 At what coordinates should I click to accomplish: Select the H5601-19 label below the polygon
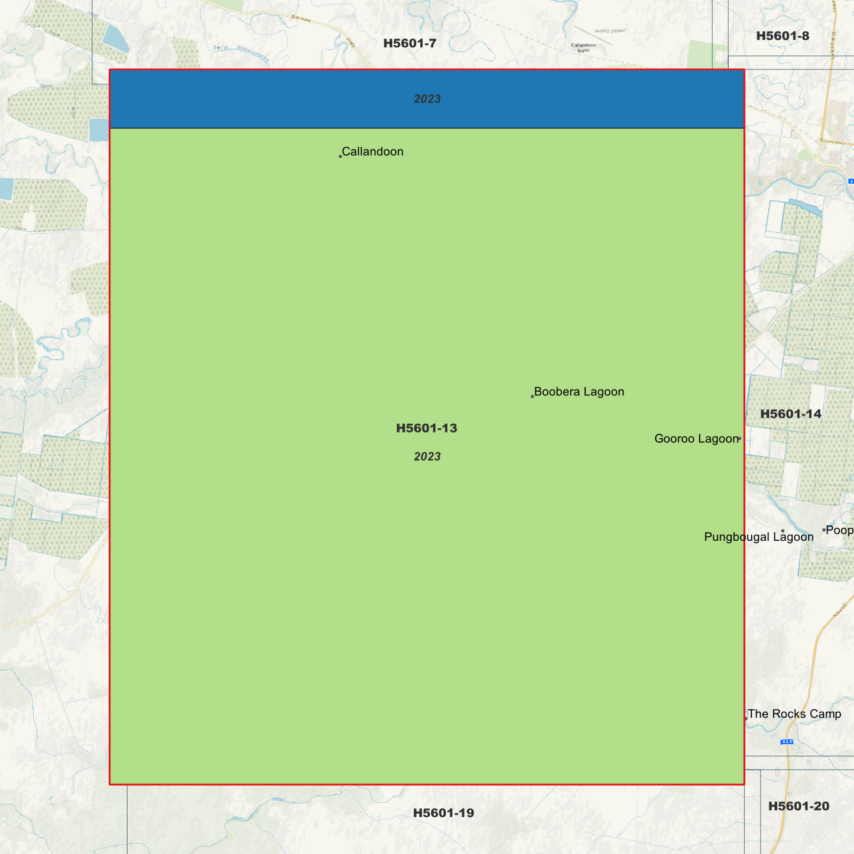443,812
